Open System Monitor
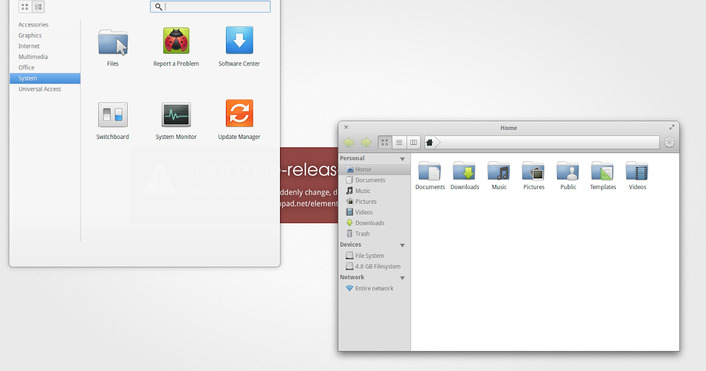Image resolution: width=706 pixels, height=371 pixels. [176, 115]
